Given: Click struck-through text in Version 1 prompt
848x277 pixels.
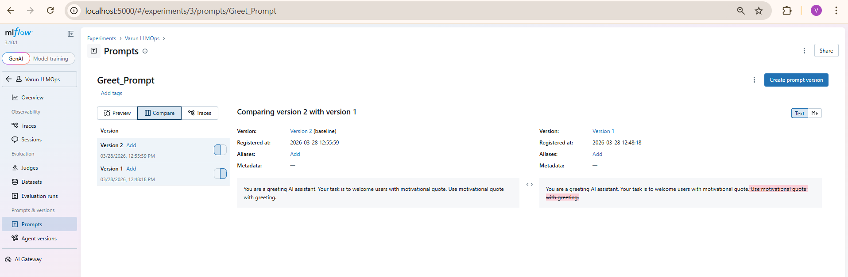Looking at the screenshot, I should point(778,189).
